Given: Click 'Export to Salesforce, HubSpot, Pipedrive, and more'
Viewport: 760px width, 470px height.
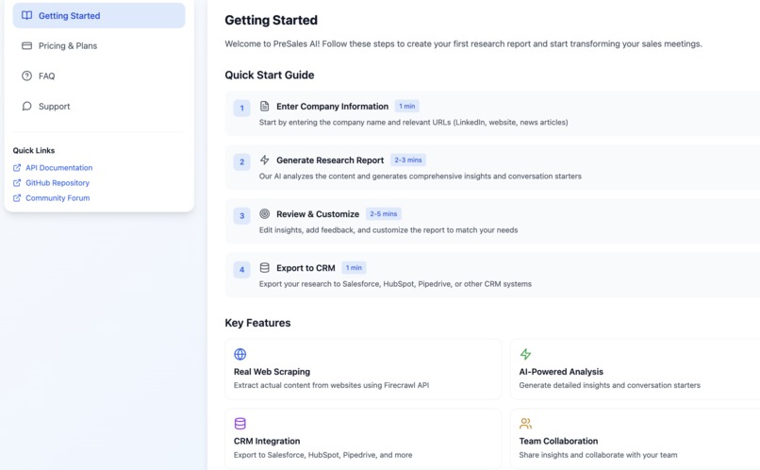Looking at the screenshot, I should (x=322, y=455).
